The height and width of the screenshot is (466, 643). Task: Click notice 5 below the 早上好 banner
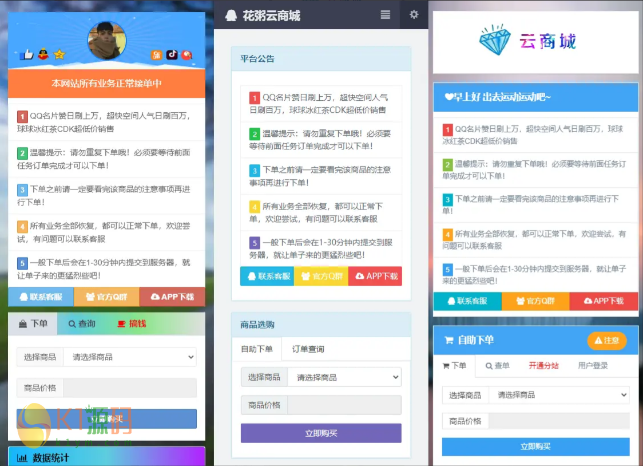[x=535, y=275]
